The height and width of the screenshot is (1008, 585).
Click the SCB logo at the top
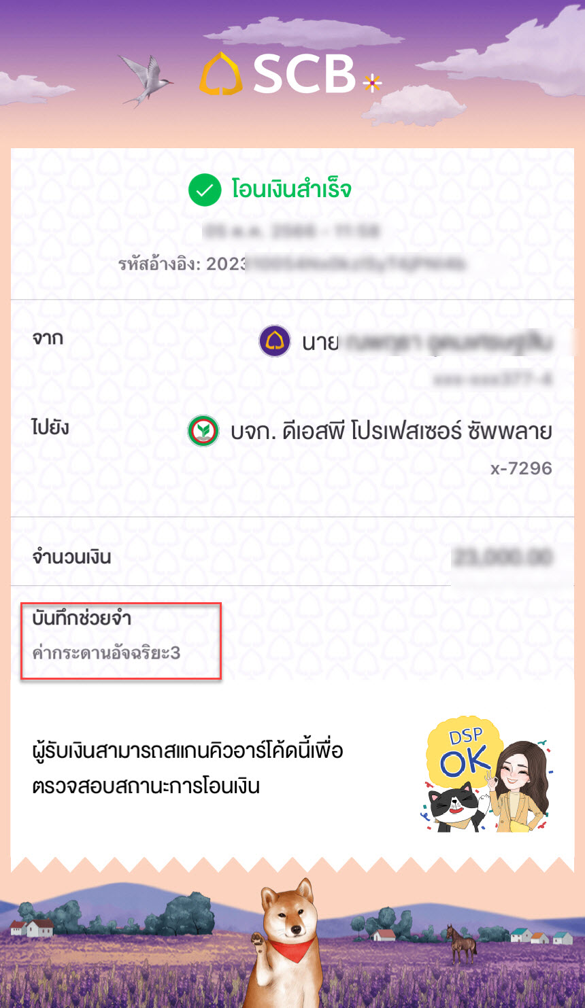[x=291, y=73]
